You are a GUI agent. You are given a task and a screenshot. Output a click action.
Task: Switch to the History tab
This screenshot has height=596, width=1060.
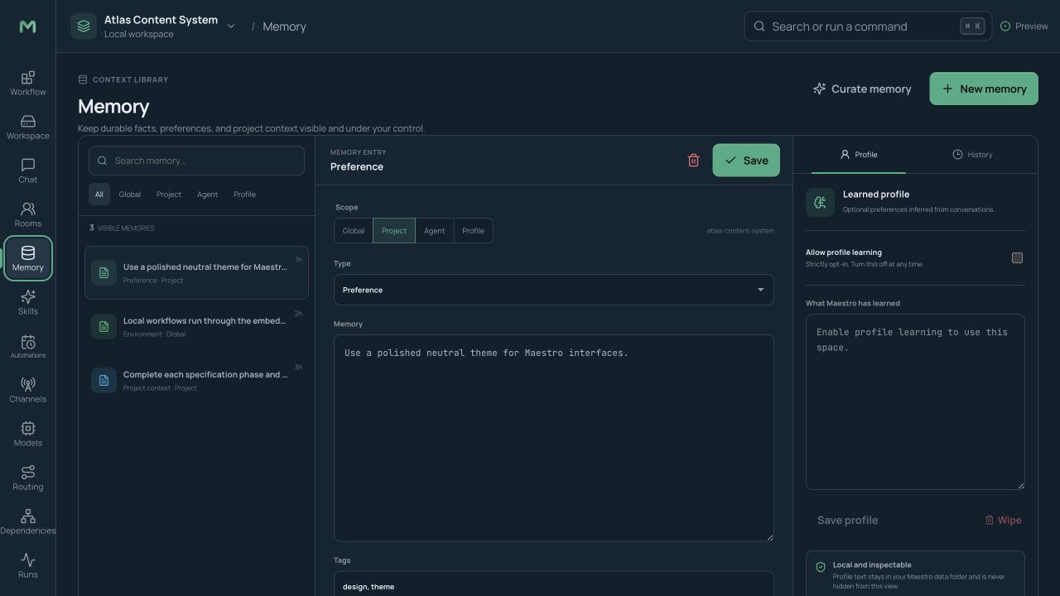(971, 155)
